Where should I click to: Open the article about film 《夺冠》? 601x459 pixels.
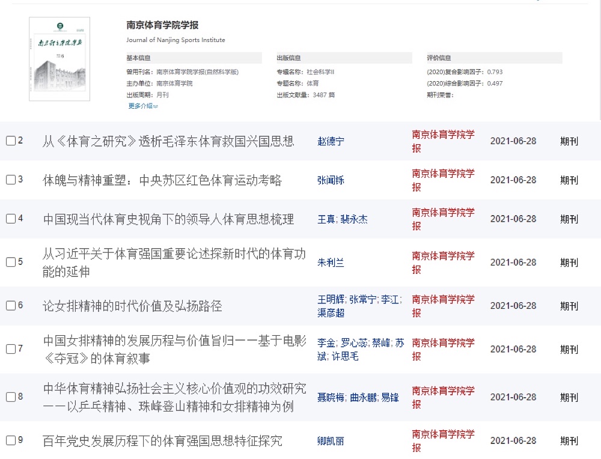pyautogui.click(x=174, y=349)
